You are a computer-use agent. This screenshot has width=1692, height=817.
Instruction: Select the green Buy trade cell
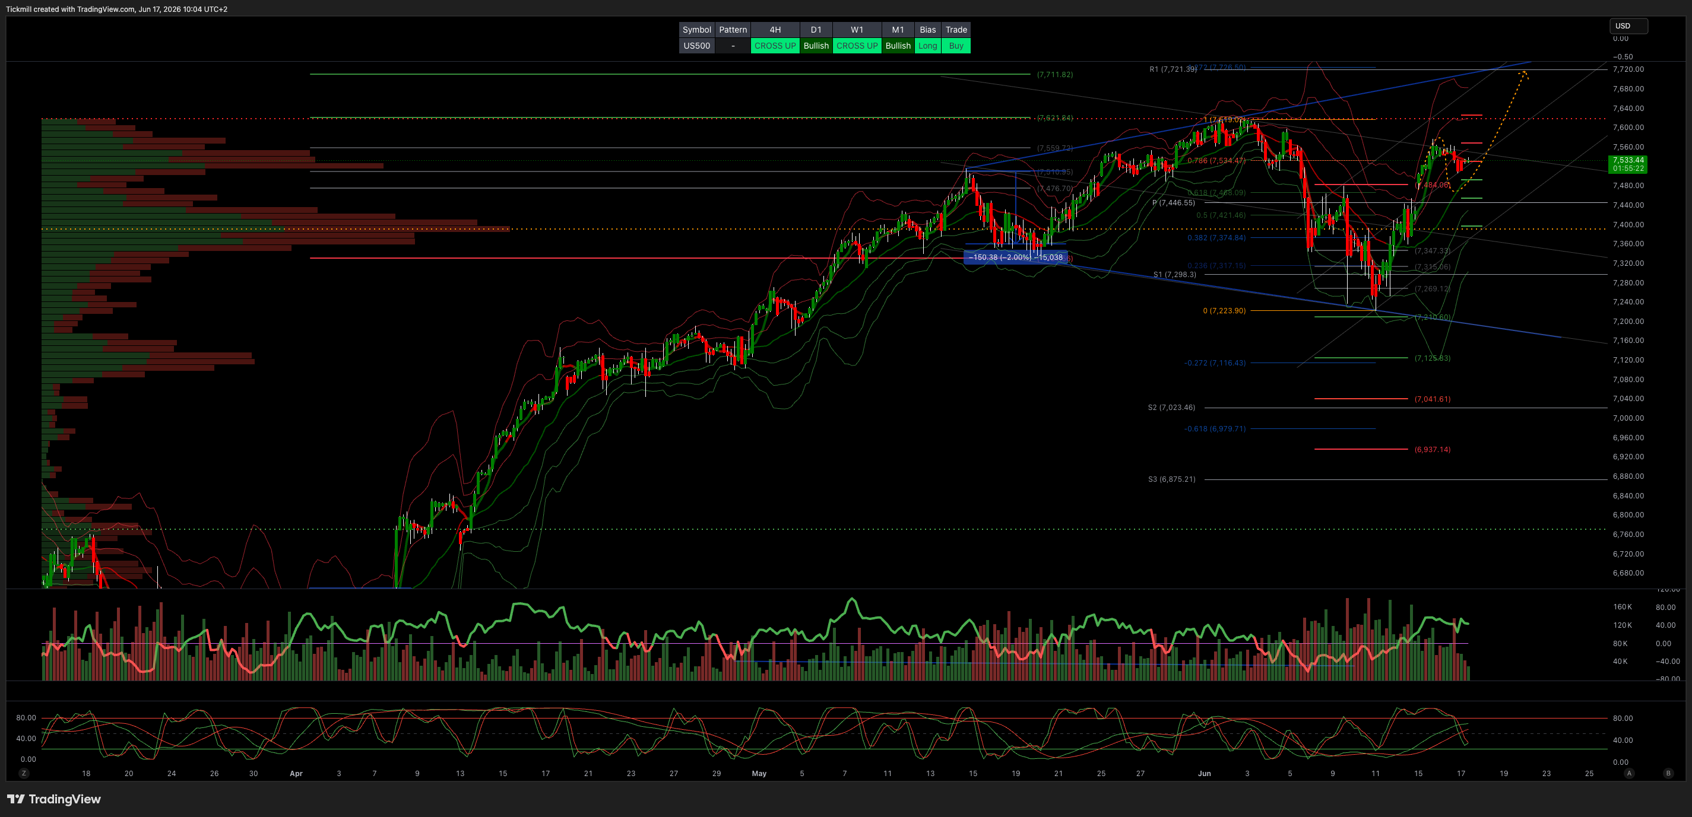pos(956,46)
